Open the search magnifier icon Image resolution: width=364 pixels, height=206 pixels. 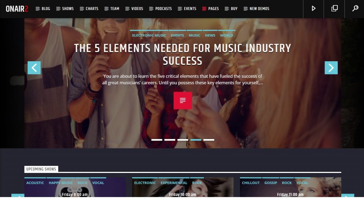tap(355, 9)
